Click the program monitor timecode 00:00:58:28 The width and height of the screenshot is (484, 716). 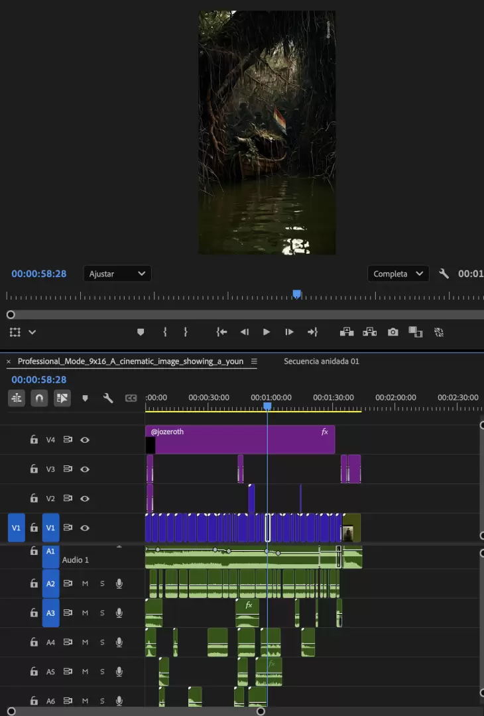pos(39,274)
